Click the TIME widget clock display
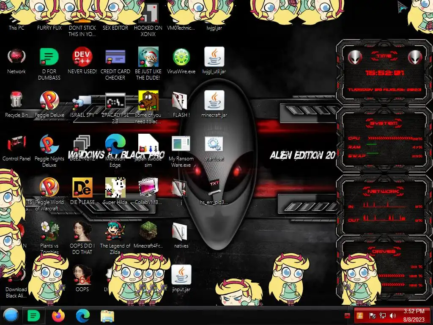This screenshot has width=433, height=325. [385, 73]
